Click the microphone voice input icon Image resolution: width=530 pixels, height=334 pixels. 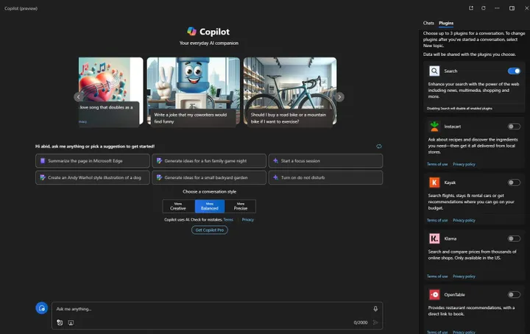coord(375,309)
